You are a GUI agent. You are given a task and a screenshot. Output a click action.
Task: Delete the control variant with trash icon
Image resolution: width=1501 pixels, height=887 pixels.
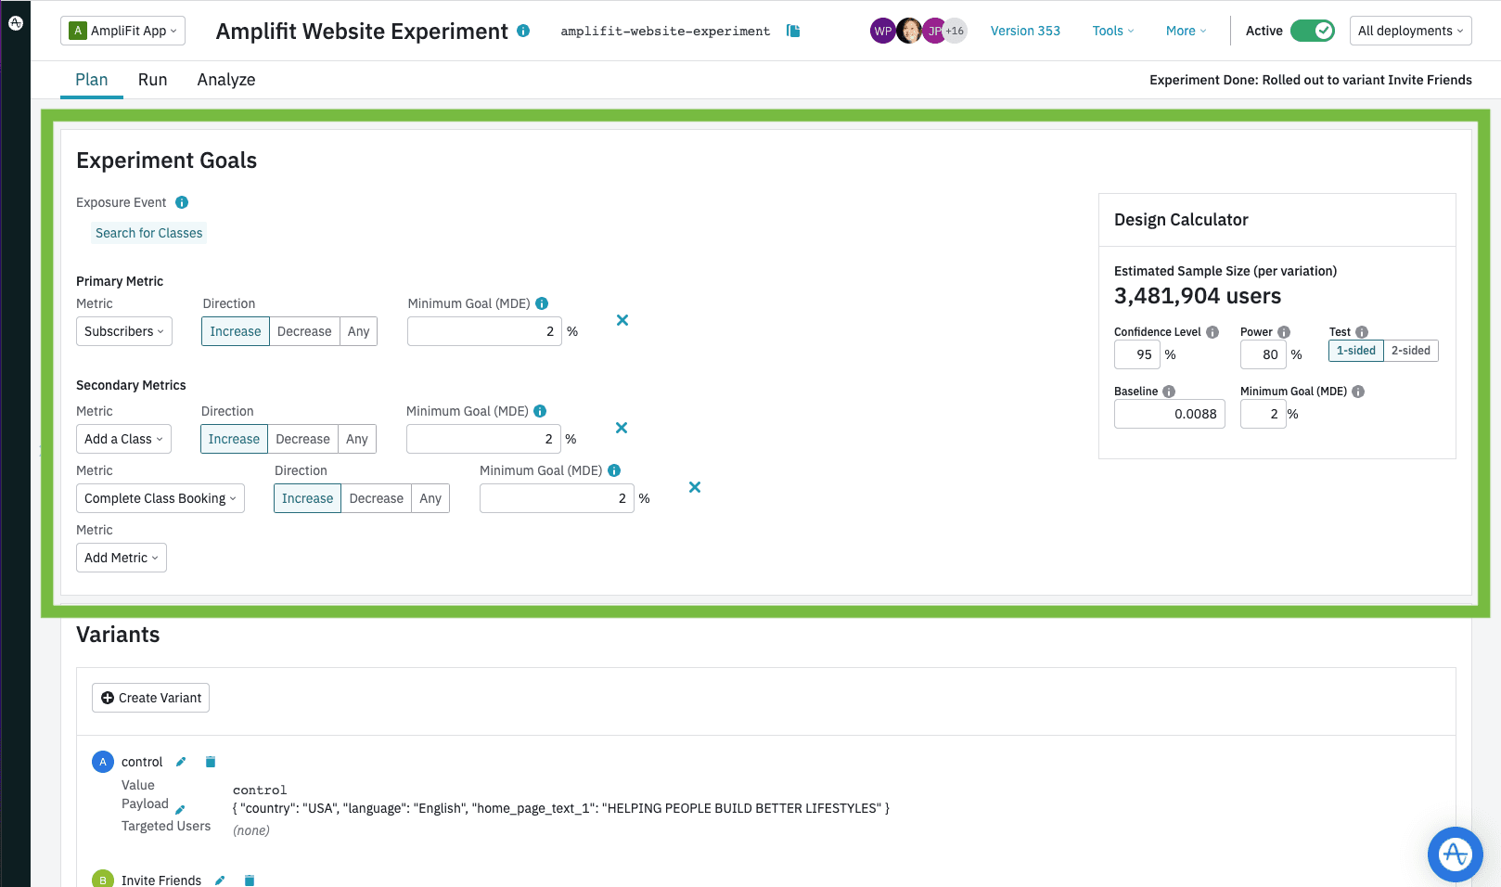click(210, 761)
